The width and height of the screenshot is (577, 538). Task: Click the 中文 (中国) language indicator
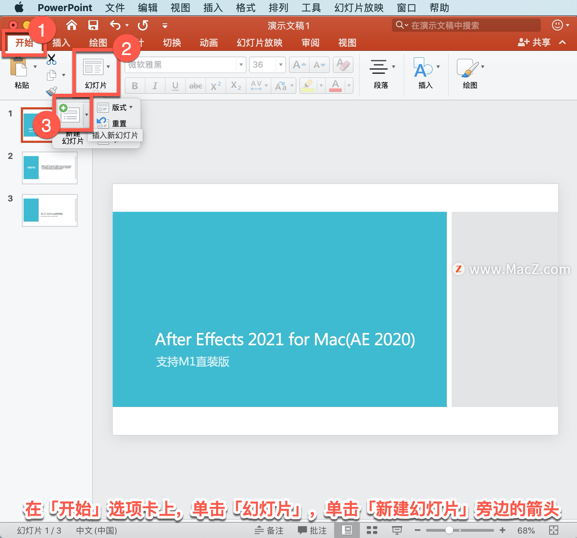point(96,530)
